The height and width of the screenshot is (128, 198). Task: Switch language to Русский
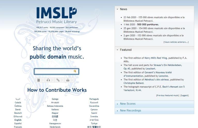(x=94, y=102)
